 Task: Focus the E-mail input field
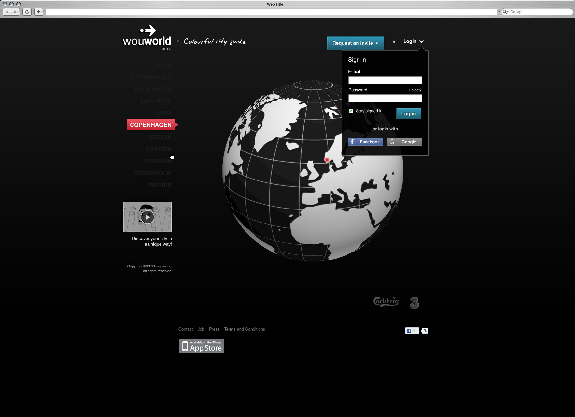[385, 80]
